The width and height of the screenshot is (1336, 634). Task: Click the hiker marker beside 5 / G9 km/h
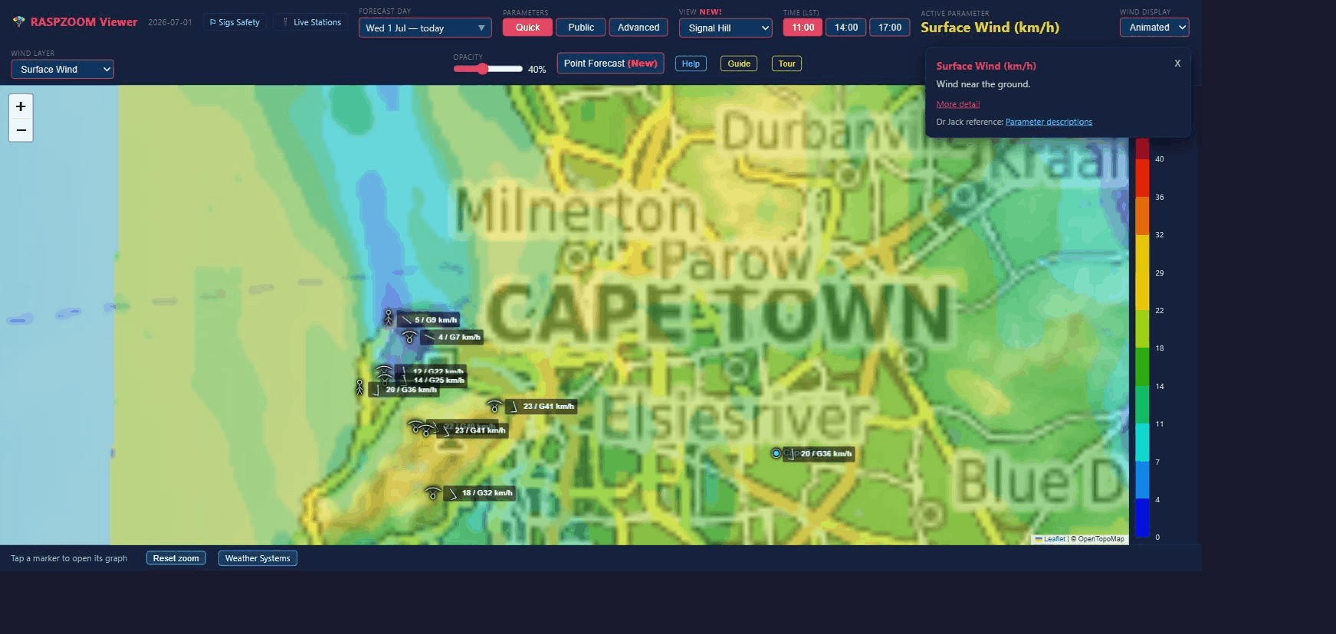[389, 317]
